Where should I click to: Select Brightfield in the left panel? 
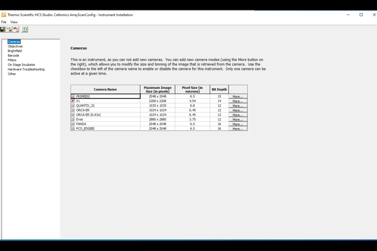(15, 51)
